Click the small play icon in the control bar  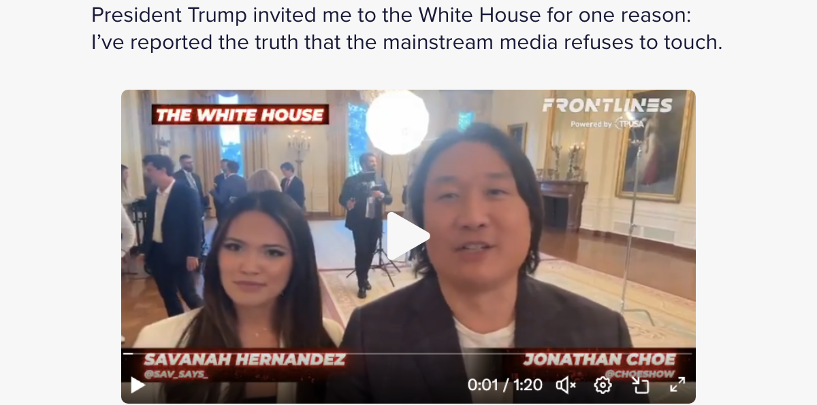[x=138, y=385]
